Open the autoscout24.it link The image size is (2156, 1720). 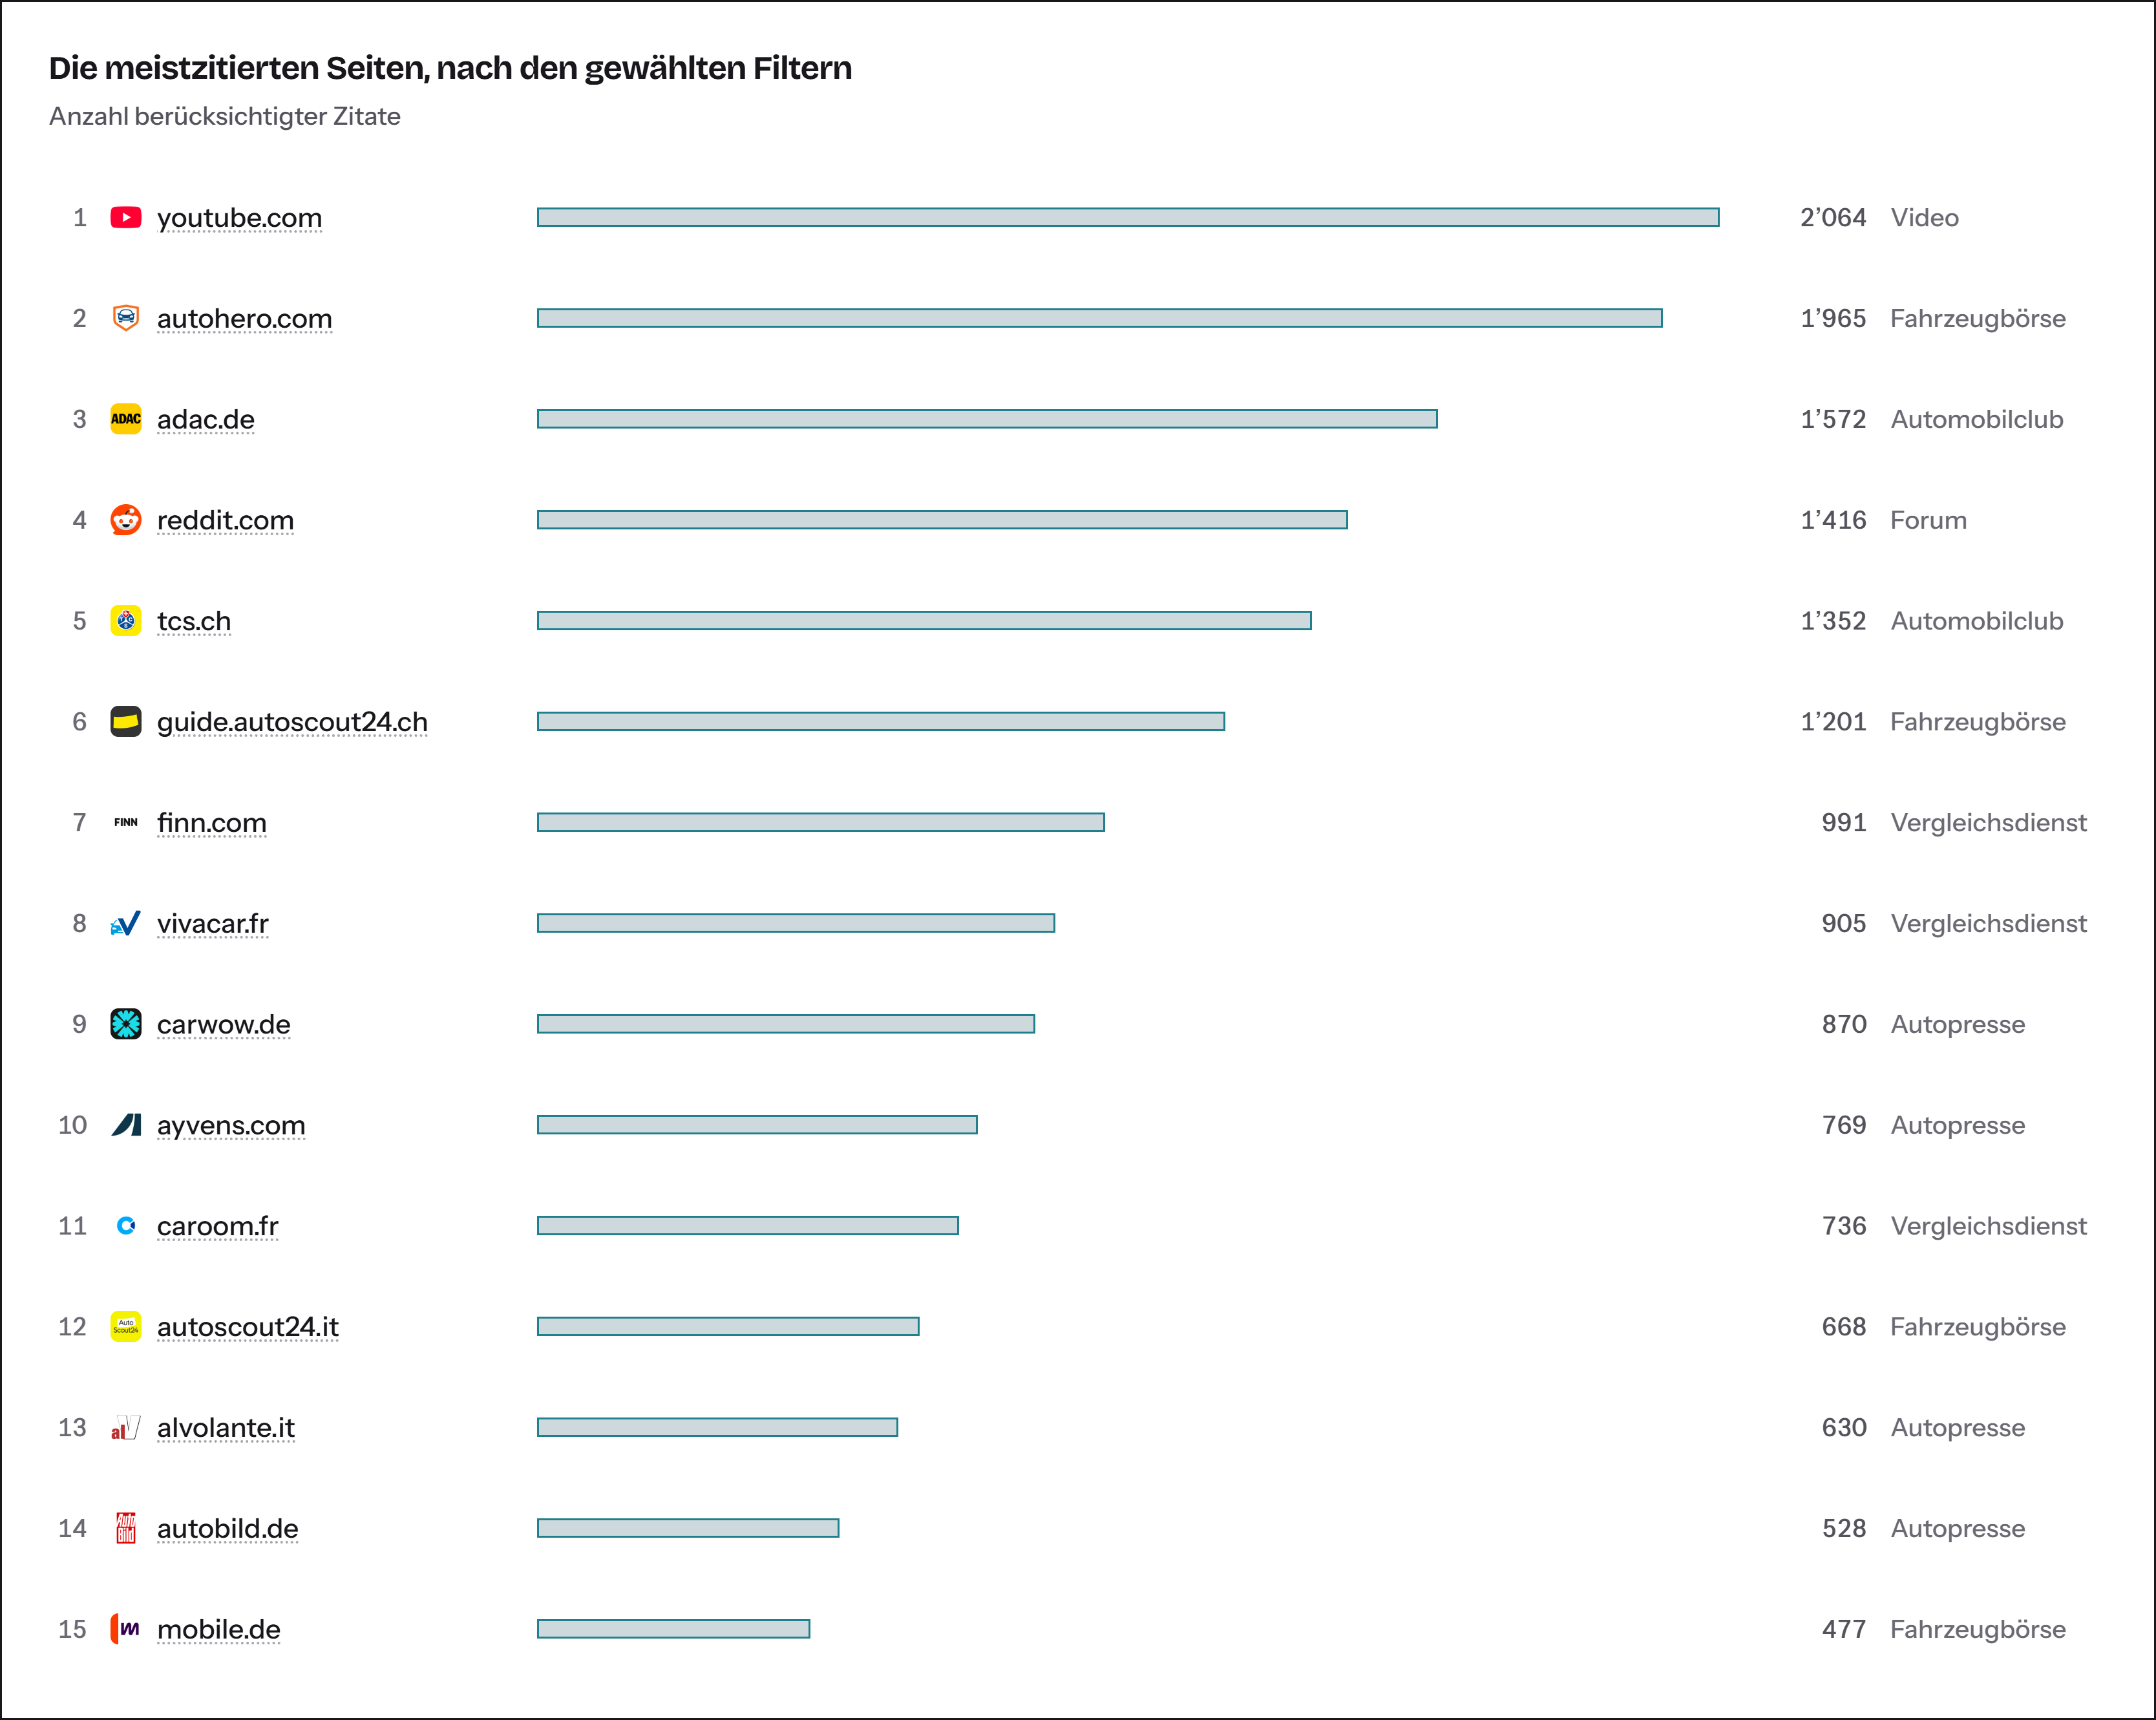pyautogui.click(x=248, y=1327)
